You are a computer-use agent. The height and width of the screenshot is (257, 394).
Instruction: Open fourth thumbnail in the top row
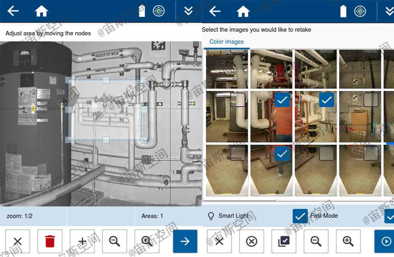click(x=360, y=69)
